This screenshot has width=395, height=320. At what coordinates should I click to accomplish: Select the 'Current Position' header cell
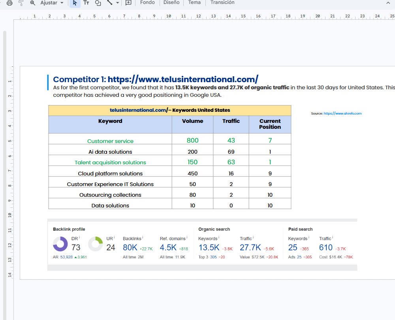[x=270, y=124]
